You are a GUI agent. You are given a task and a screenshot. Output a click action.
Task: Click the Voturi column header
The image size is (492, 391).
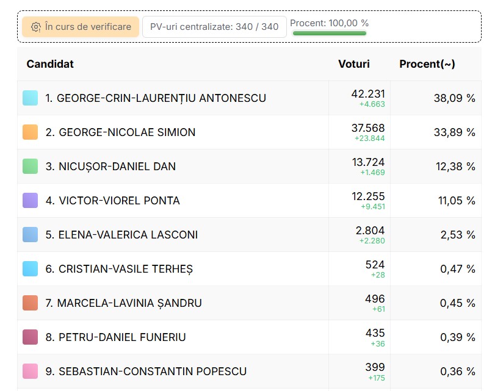point(354,64)
